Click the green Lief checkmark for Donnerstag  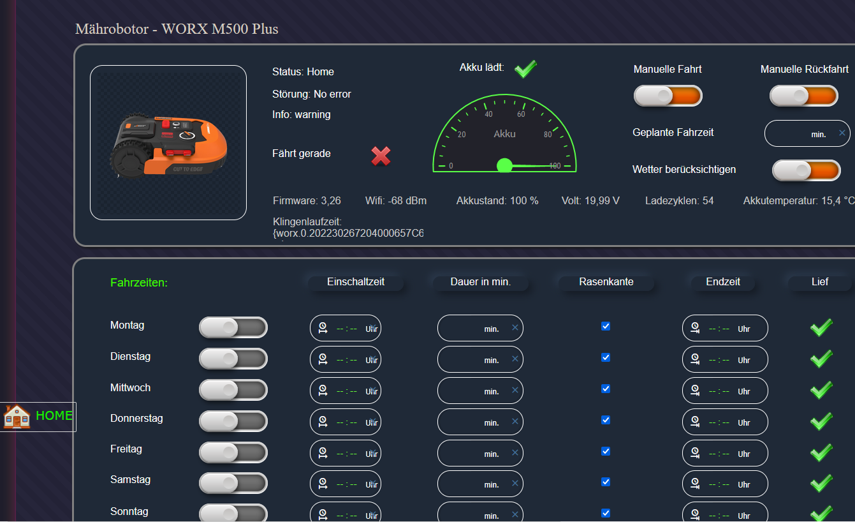click(x=821, y=421)
